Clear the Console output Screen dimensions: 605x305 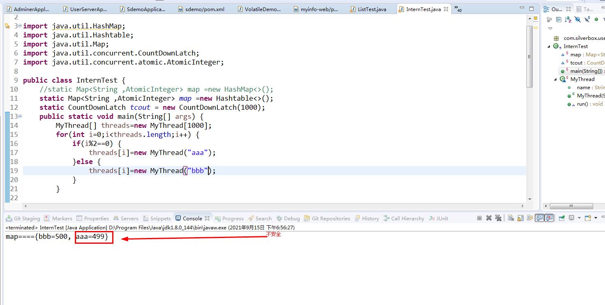tap(511, 218)
